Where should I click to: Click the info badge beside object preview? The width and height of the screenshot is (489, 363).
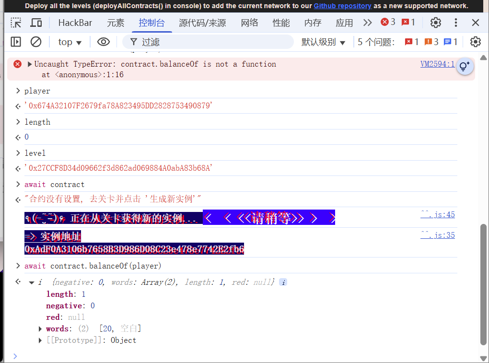click(x=283, y=282)
